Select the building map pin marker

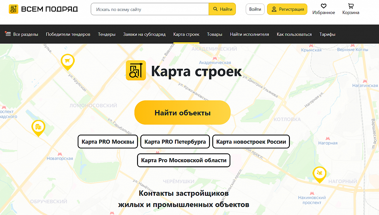coord(38,127)
